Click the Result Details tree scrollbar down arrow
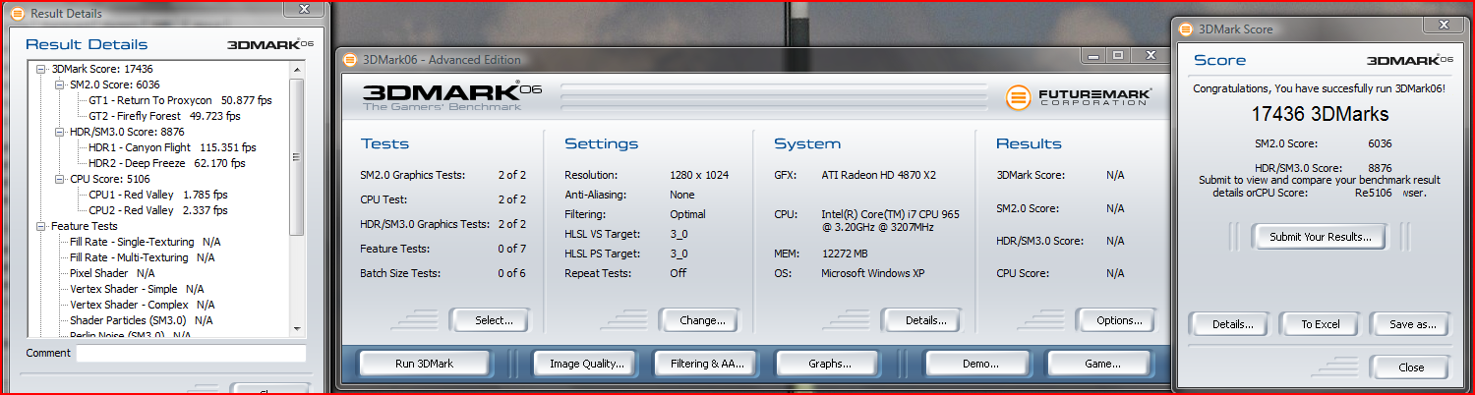This screenshot has height=395, width=1475. pyautogui.click(x=297, y=329)
